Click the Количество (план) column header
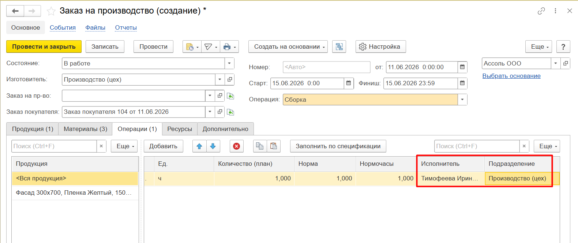The image size is (578, 243). 254,164
